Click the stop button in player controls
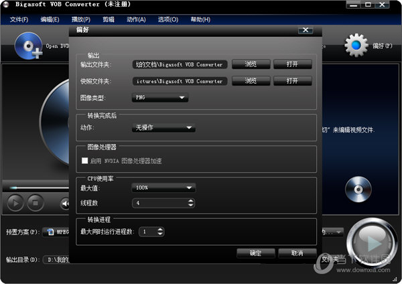The width and height of the screenshot is (402, 284). click(36, 203)
